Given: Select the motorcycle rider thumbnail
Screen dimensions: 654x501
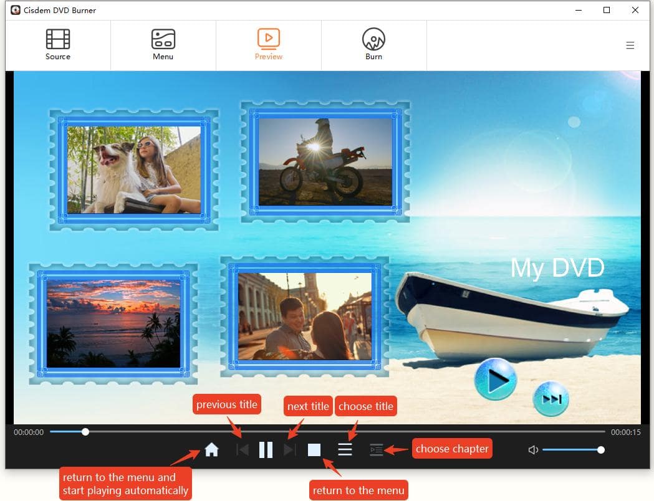Looking at the screenshot, I should pos(325,162).
